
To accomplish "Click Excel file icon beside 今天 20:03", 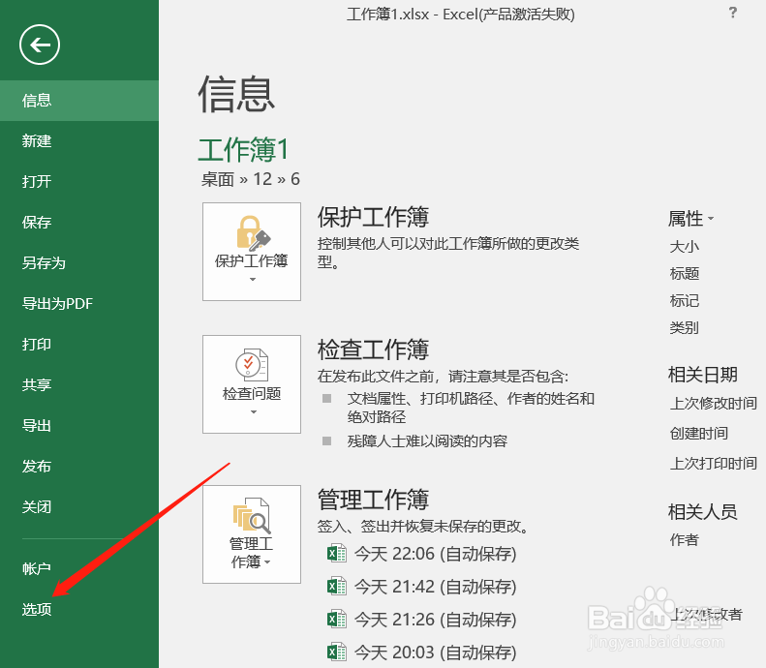I will [337, 652].
